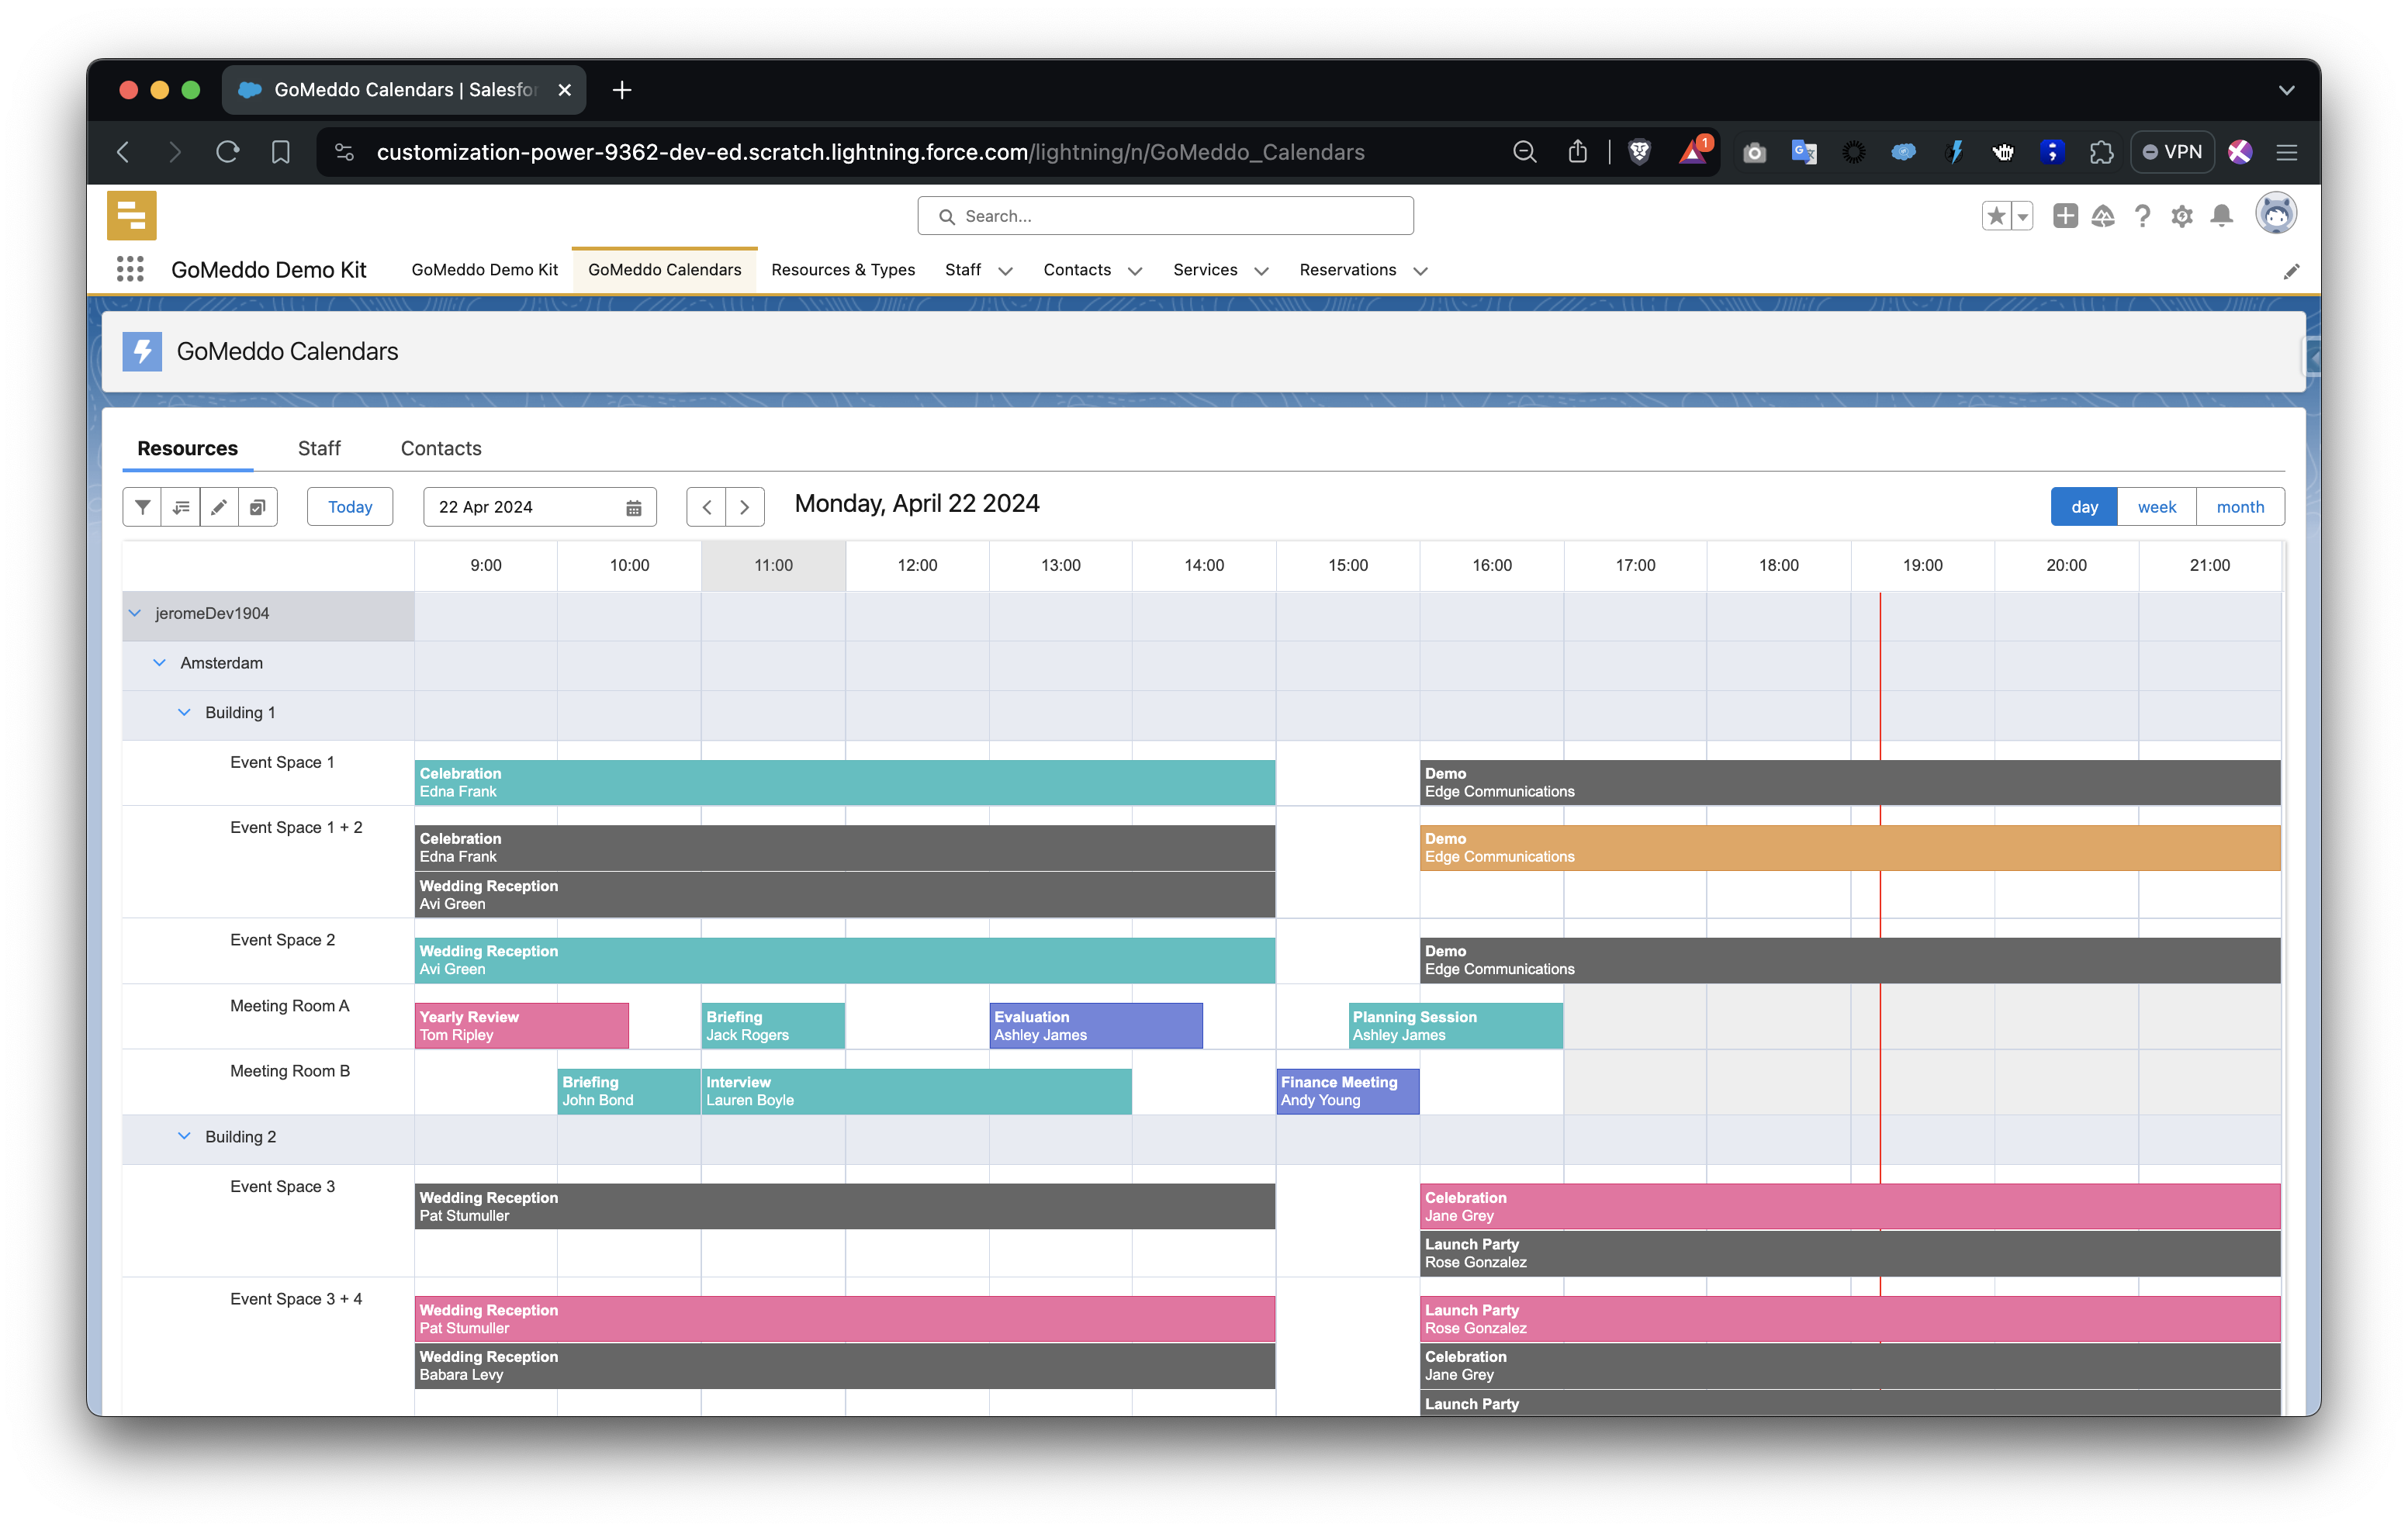Screen dimensions: 2408x1531
Task: Switch to week view
Action: click(2157, 506)
